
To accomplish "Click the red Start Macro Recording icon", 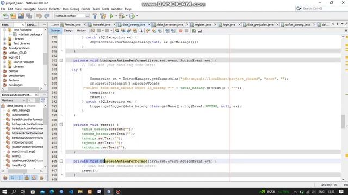I will 181,31.
